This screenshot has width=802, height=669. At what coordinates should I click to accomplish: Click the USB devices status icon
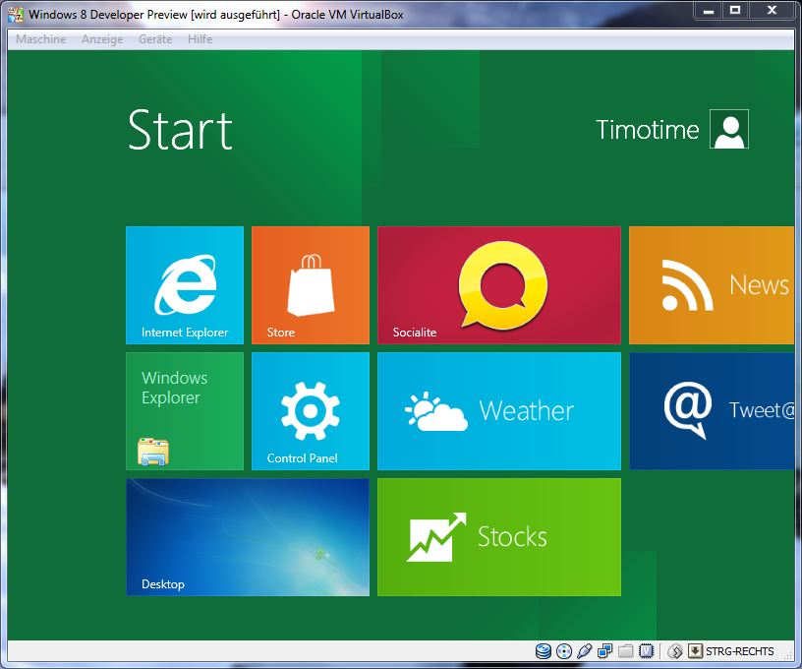click(584, 651)
